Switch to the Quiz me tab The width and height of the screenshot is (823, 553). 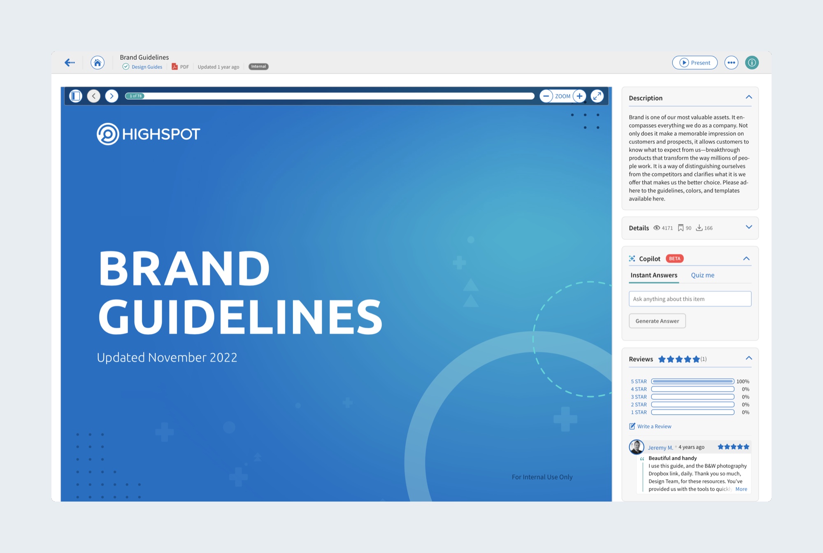click(x=702, y=275)
